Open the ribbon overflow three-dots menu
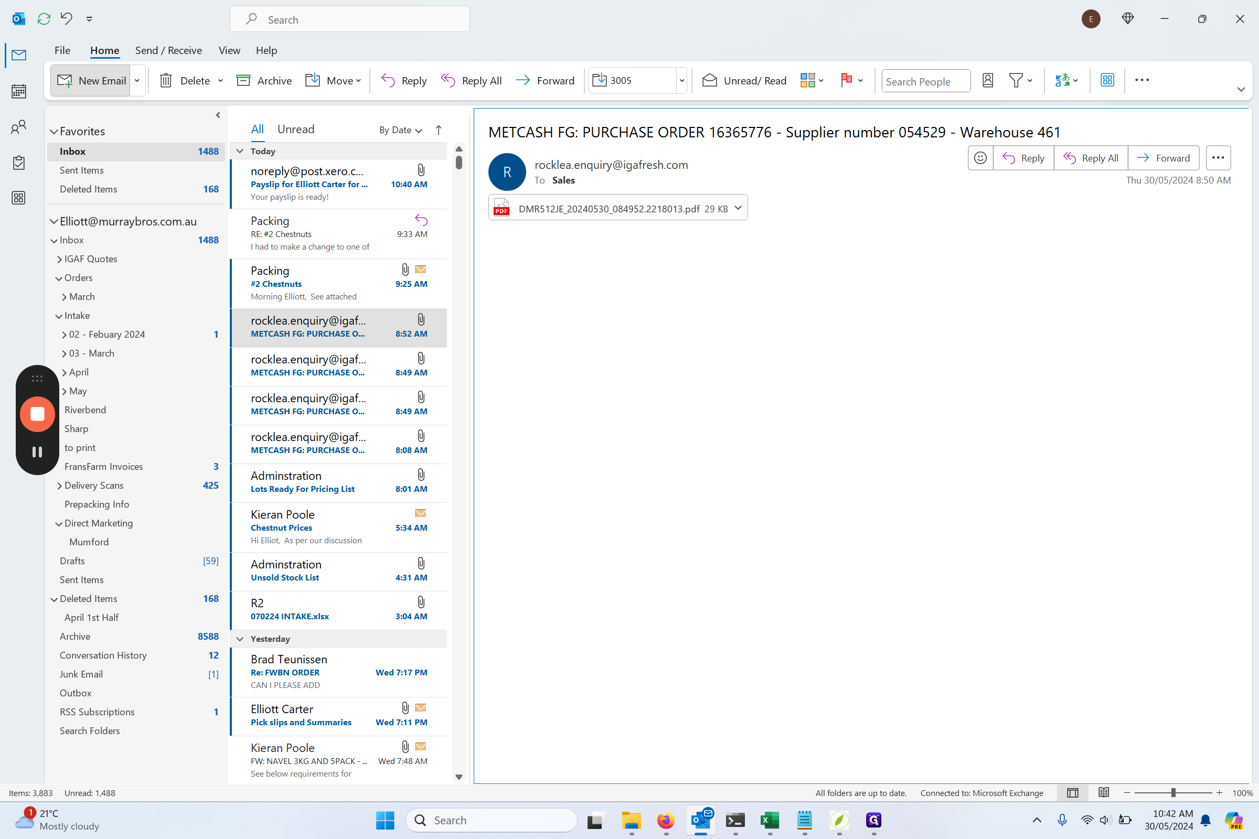 coord(1142,80)
